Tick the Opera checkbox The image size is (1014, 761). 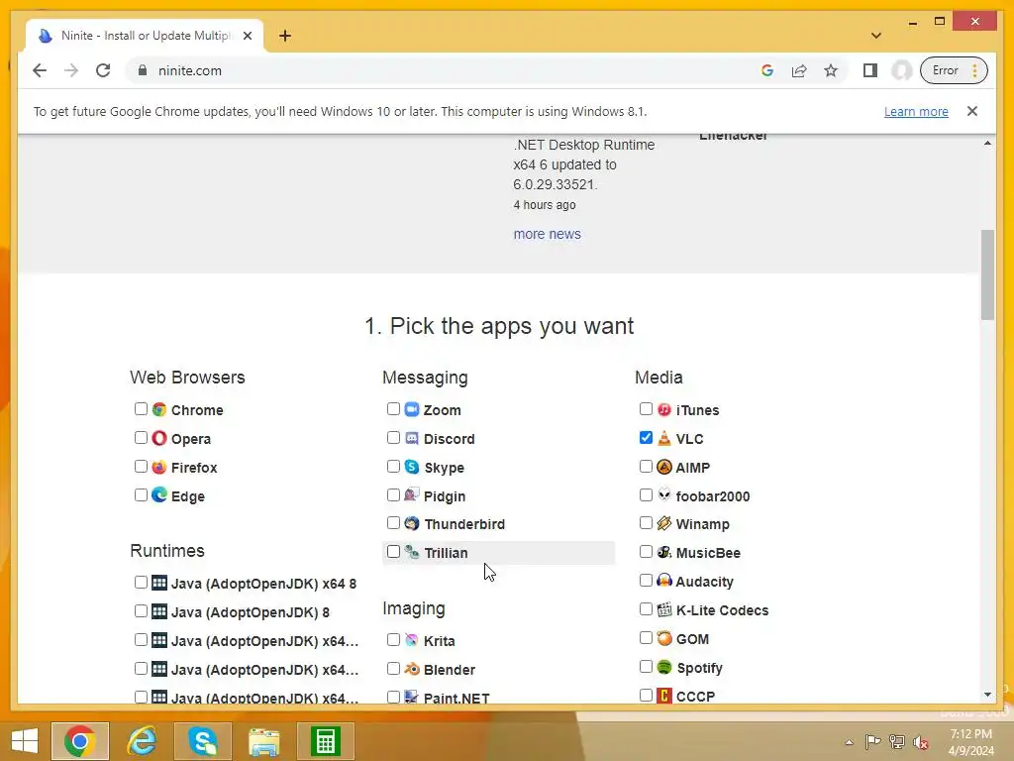pyautogui.click(x=141, y=438)
